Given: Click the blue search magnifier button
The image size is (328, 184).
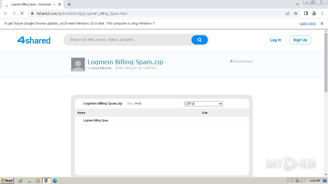Looking at the screenshot, I should (x=200, y=40).
